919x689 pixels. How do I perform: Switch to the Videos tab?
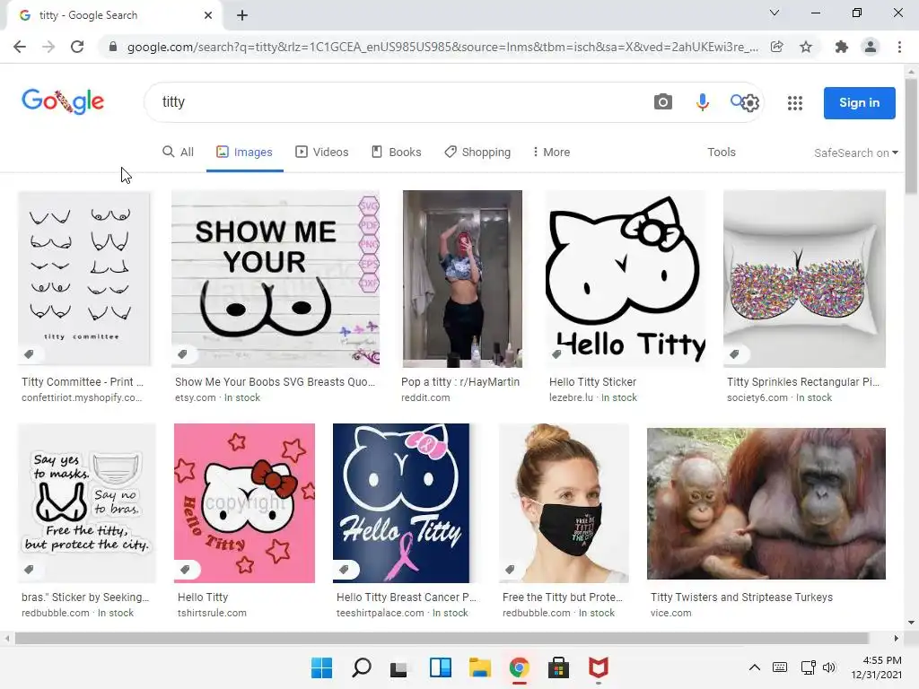[x=322, y=153]
